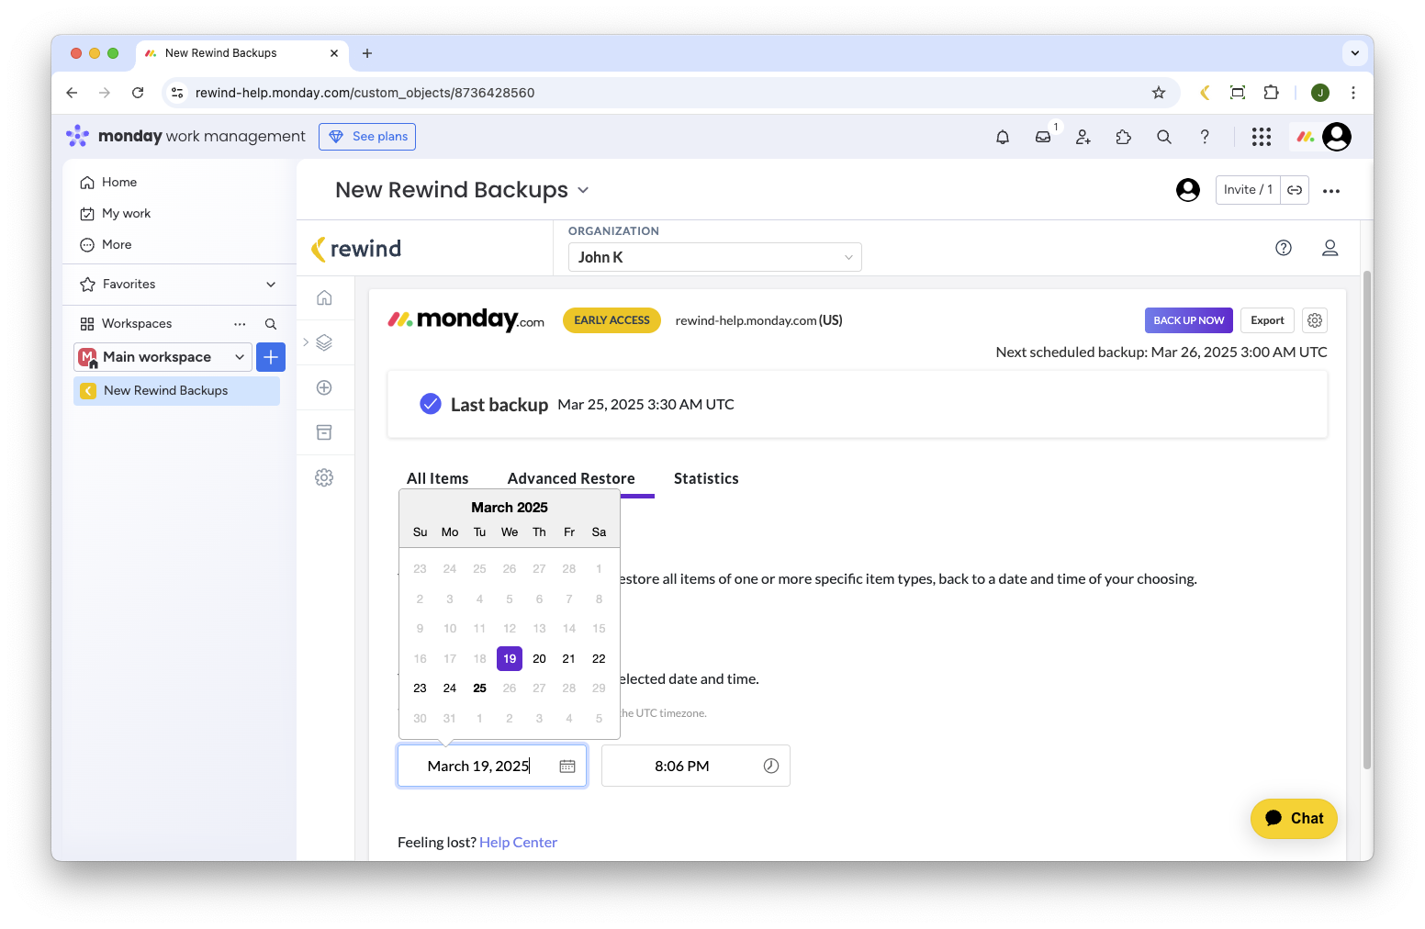Open the Help Center link
The width and height of the screenshot is (1425, 929).
coord(518,843)
